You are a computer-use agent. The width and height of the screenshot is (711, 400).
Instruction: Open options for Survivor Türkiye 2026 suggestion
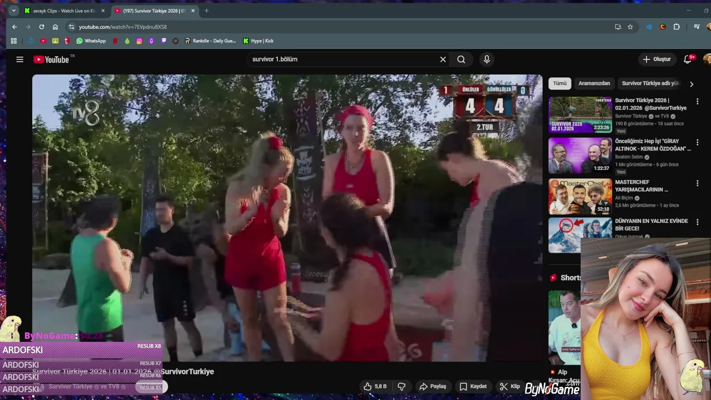coord(698,102)
